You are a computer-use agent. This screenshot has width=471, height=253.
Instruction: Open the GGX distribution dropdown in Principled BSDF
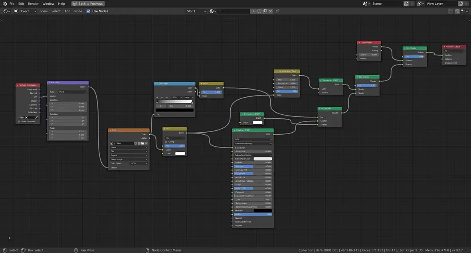click(253, 139)
